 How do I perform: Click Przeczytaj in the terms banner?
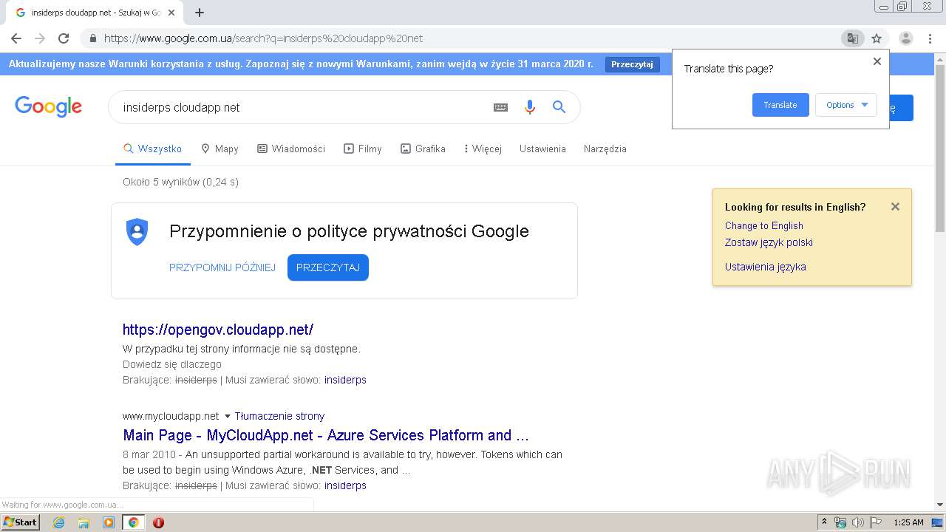click(x=632, y=64)
